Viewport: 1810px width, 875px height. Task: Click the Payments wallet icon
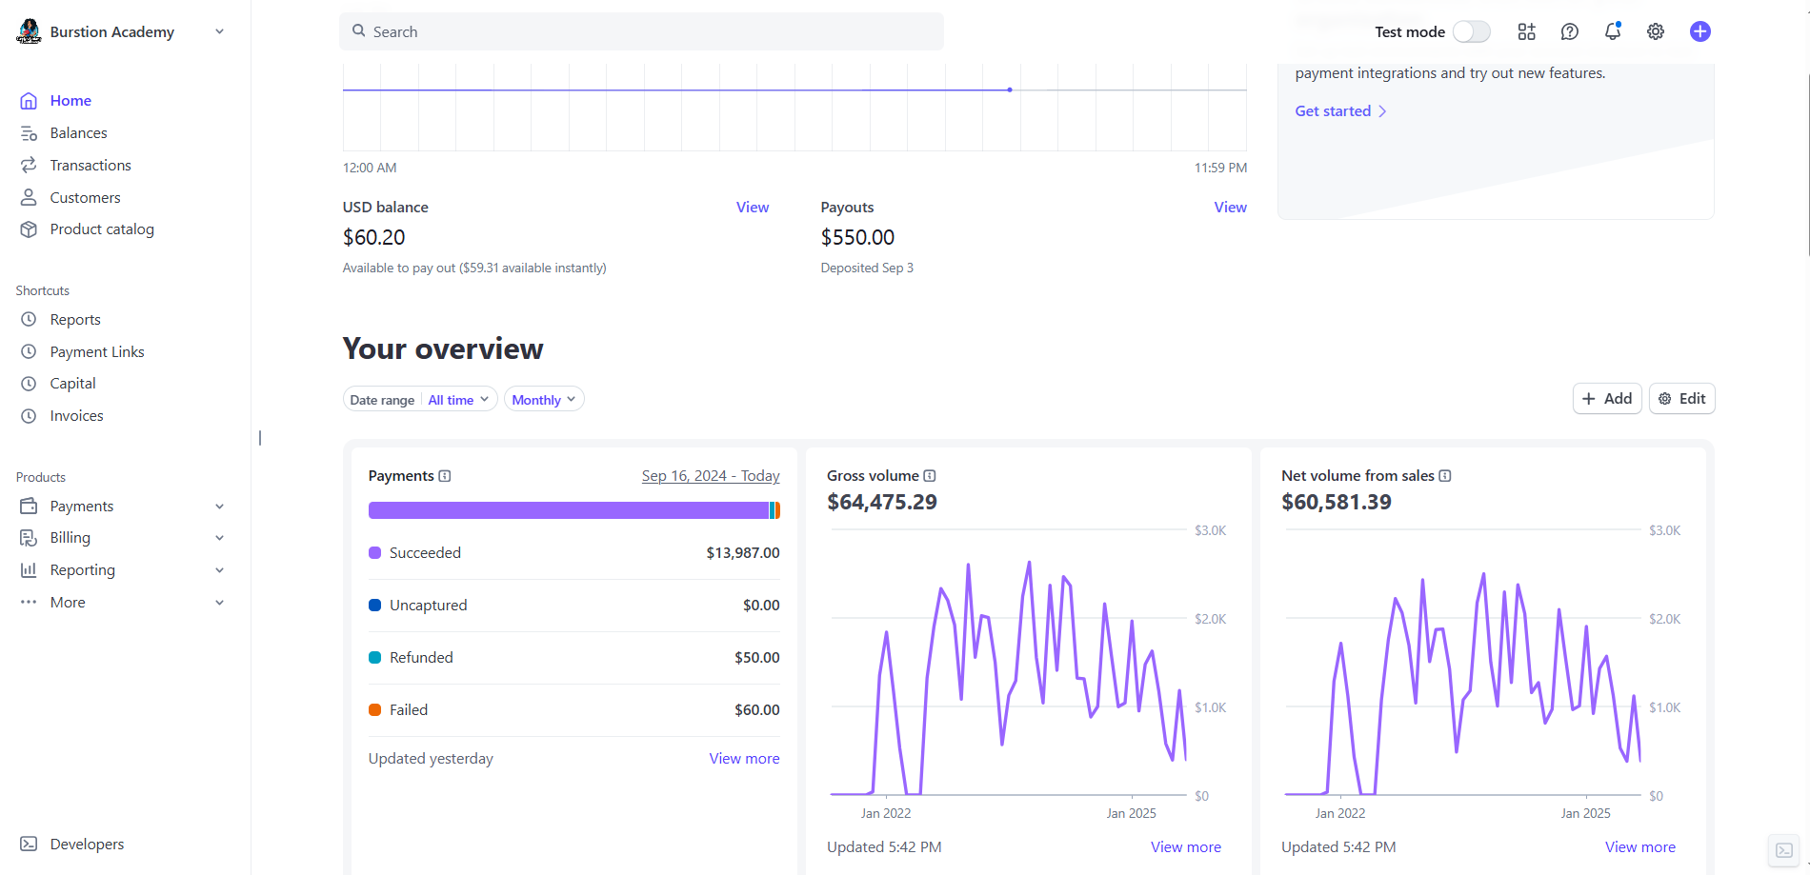29,507
